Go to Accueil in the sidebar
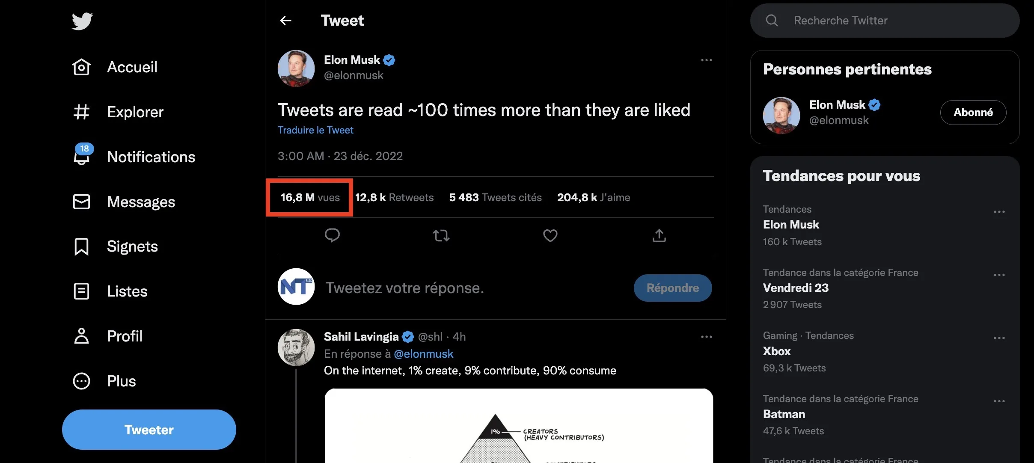Image resolution: width=1034 pixels, height=463 pixels. (x=115, y=67)
